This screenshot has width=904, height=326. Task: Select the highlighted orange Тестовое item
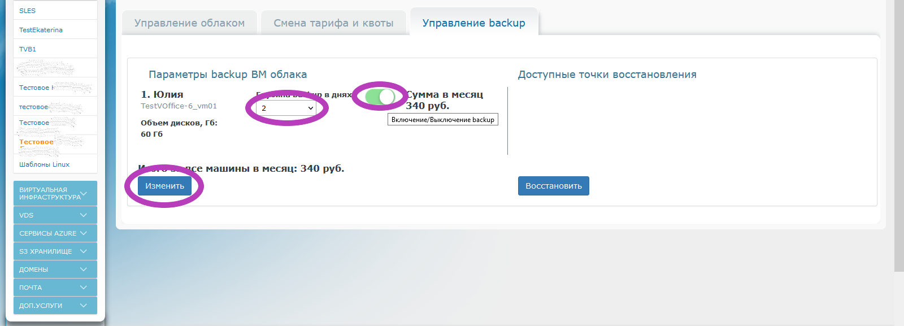pyautogui.click(x=36, y=142)
